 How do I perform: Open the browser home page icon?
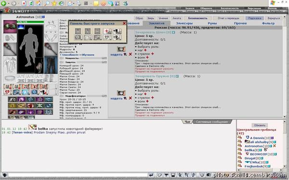39,3
